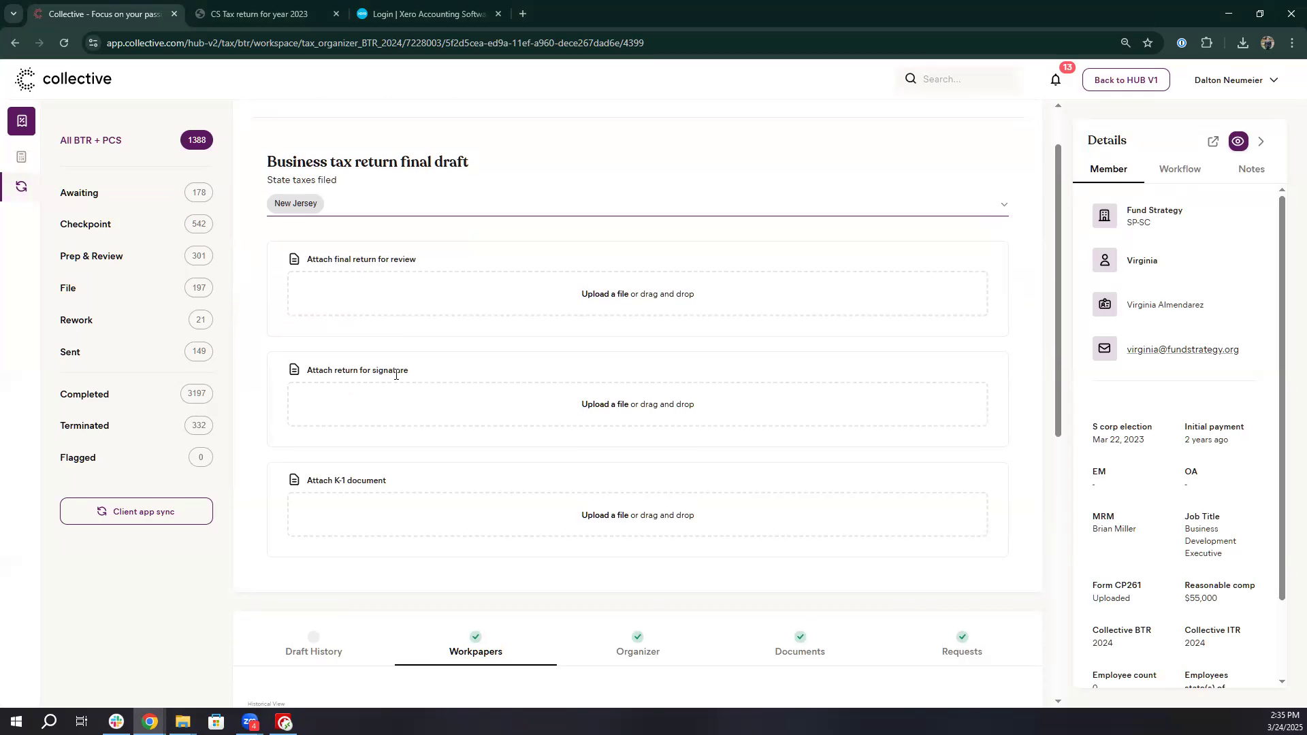The image size is (1307, 735).
Task: Click the main content vertical scrollbar
Action: pyautogui.click(x=1057, y=289)
